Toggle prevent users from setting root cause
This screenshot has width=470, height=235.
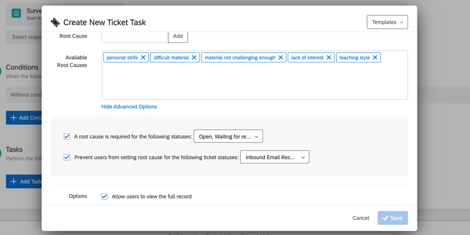(x=67, y=158)
